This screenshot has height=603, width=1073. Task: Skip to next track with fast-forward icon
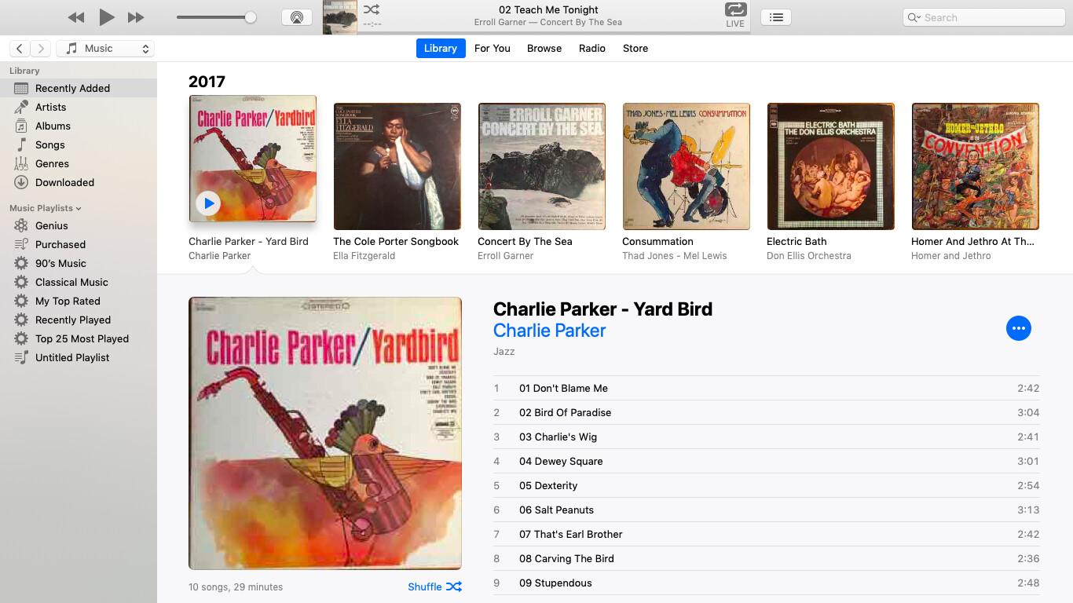pos(136,17)
